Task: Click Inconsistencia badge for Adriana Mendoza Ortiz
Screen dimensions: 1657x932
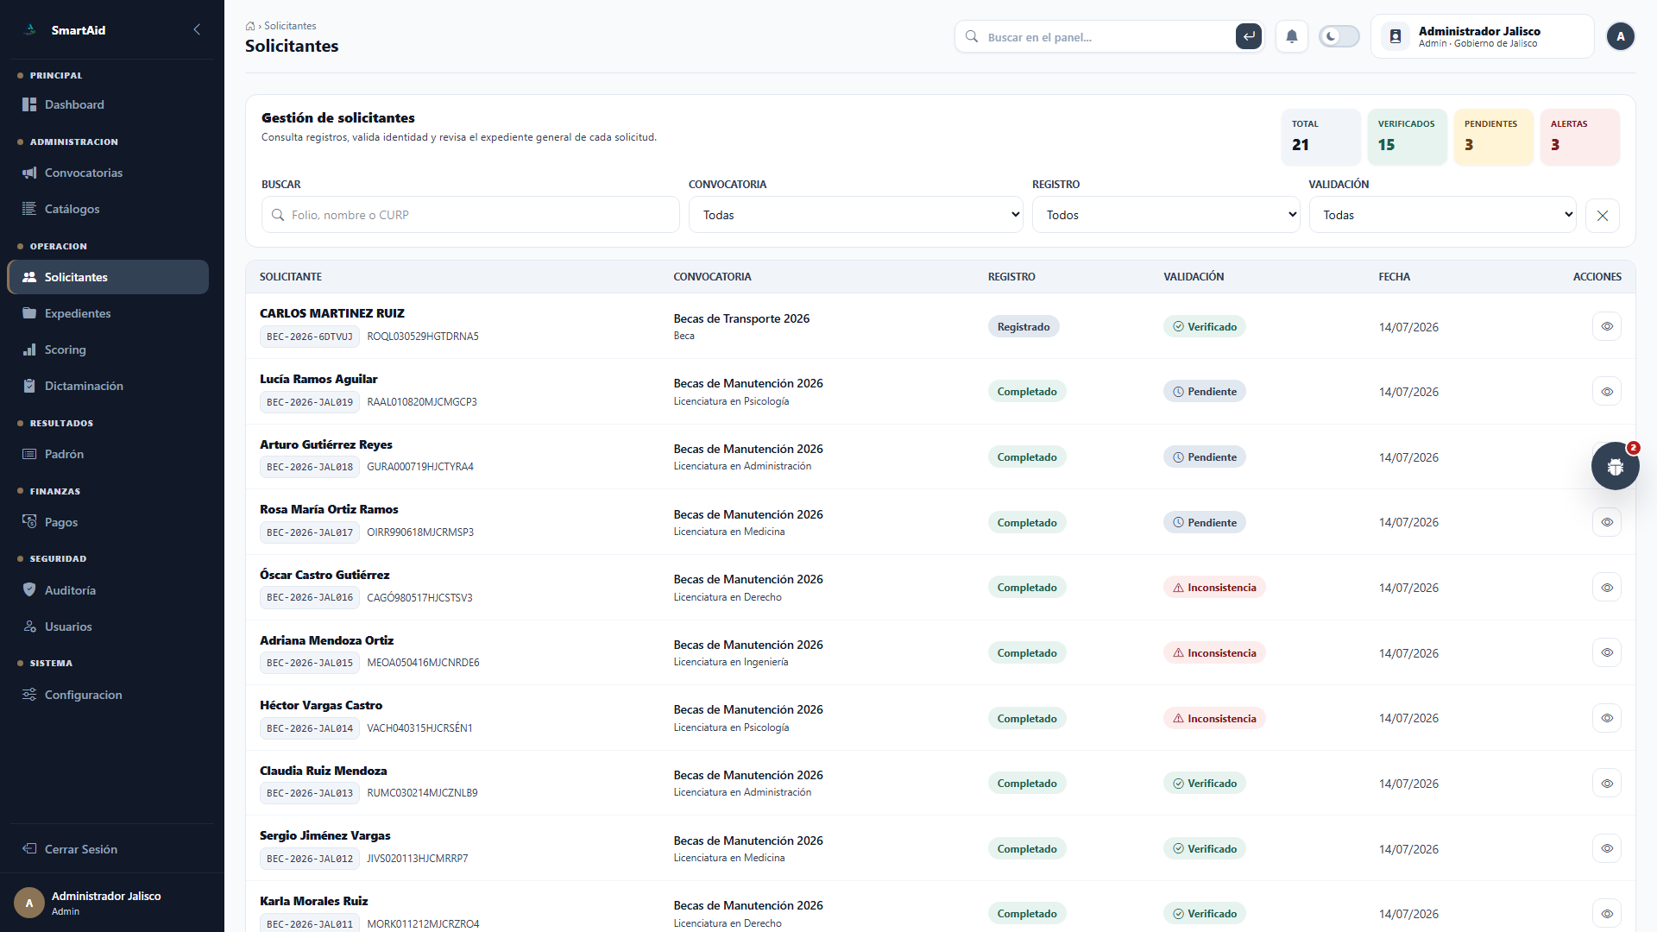Action: pos(1214,653)
